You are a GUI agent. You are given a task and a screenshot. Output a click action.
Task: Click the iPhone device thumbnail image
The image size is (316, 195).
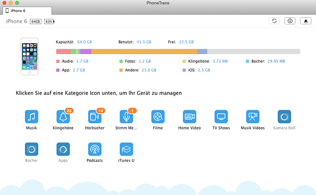pyautogui.click(x=30, y=56)
